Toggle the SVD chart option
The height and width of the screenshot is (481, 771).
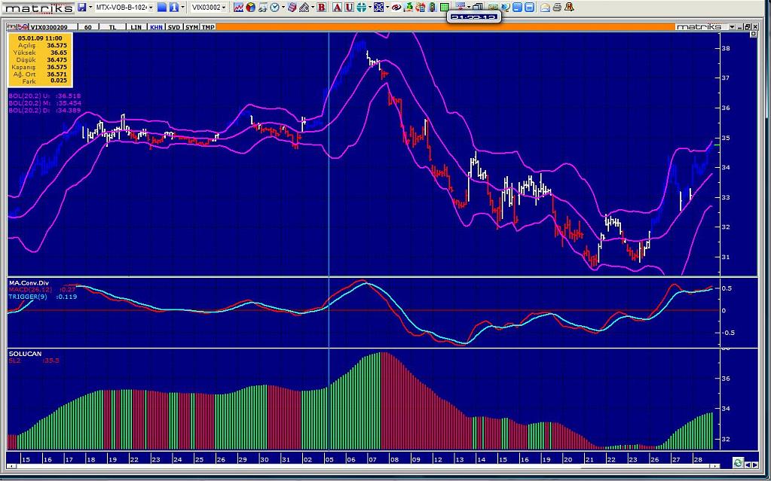(173, 27)
